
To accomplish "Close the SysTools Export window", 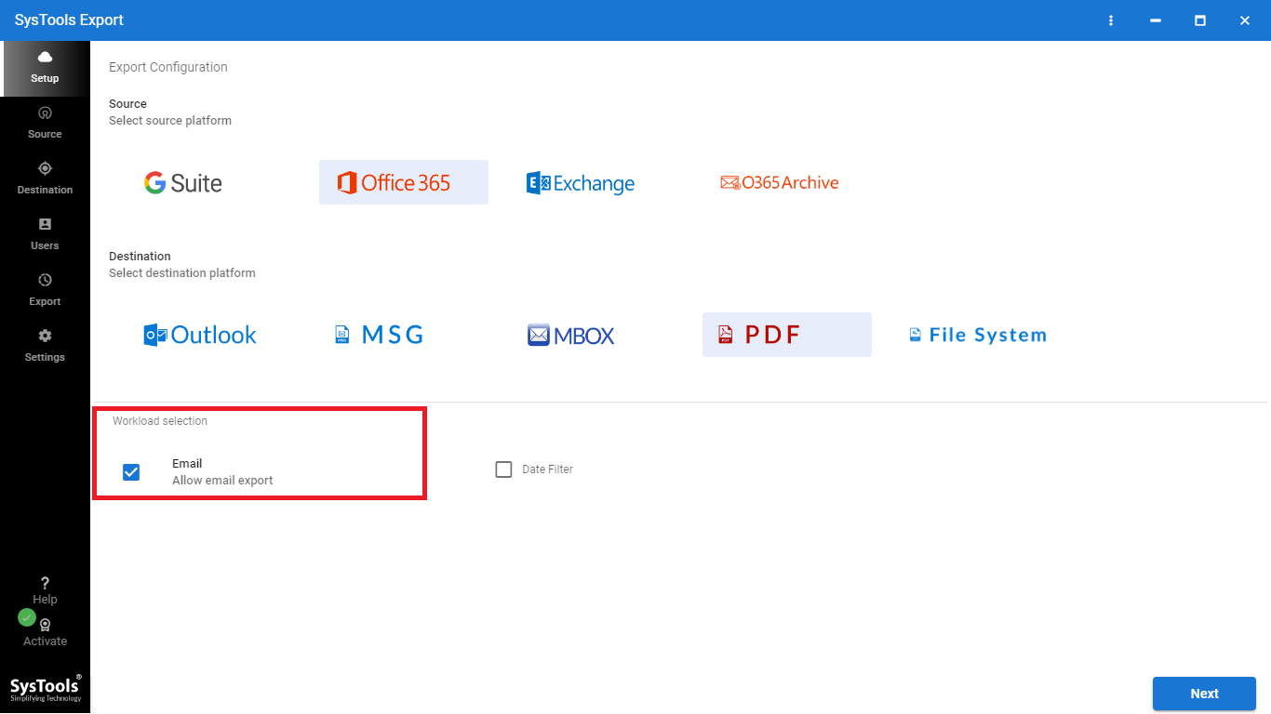I will (1245, 20).
